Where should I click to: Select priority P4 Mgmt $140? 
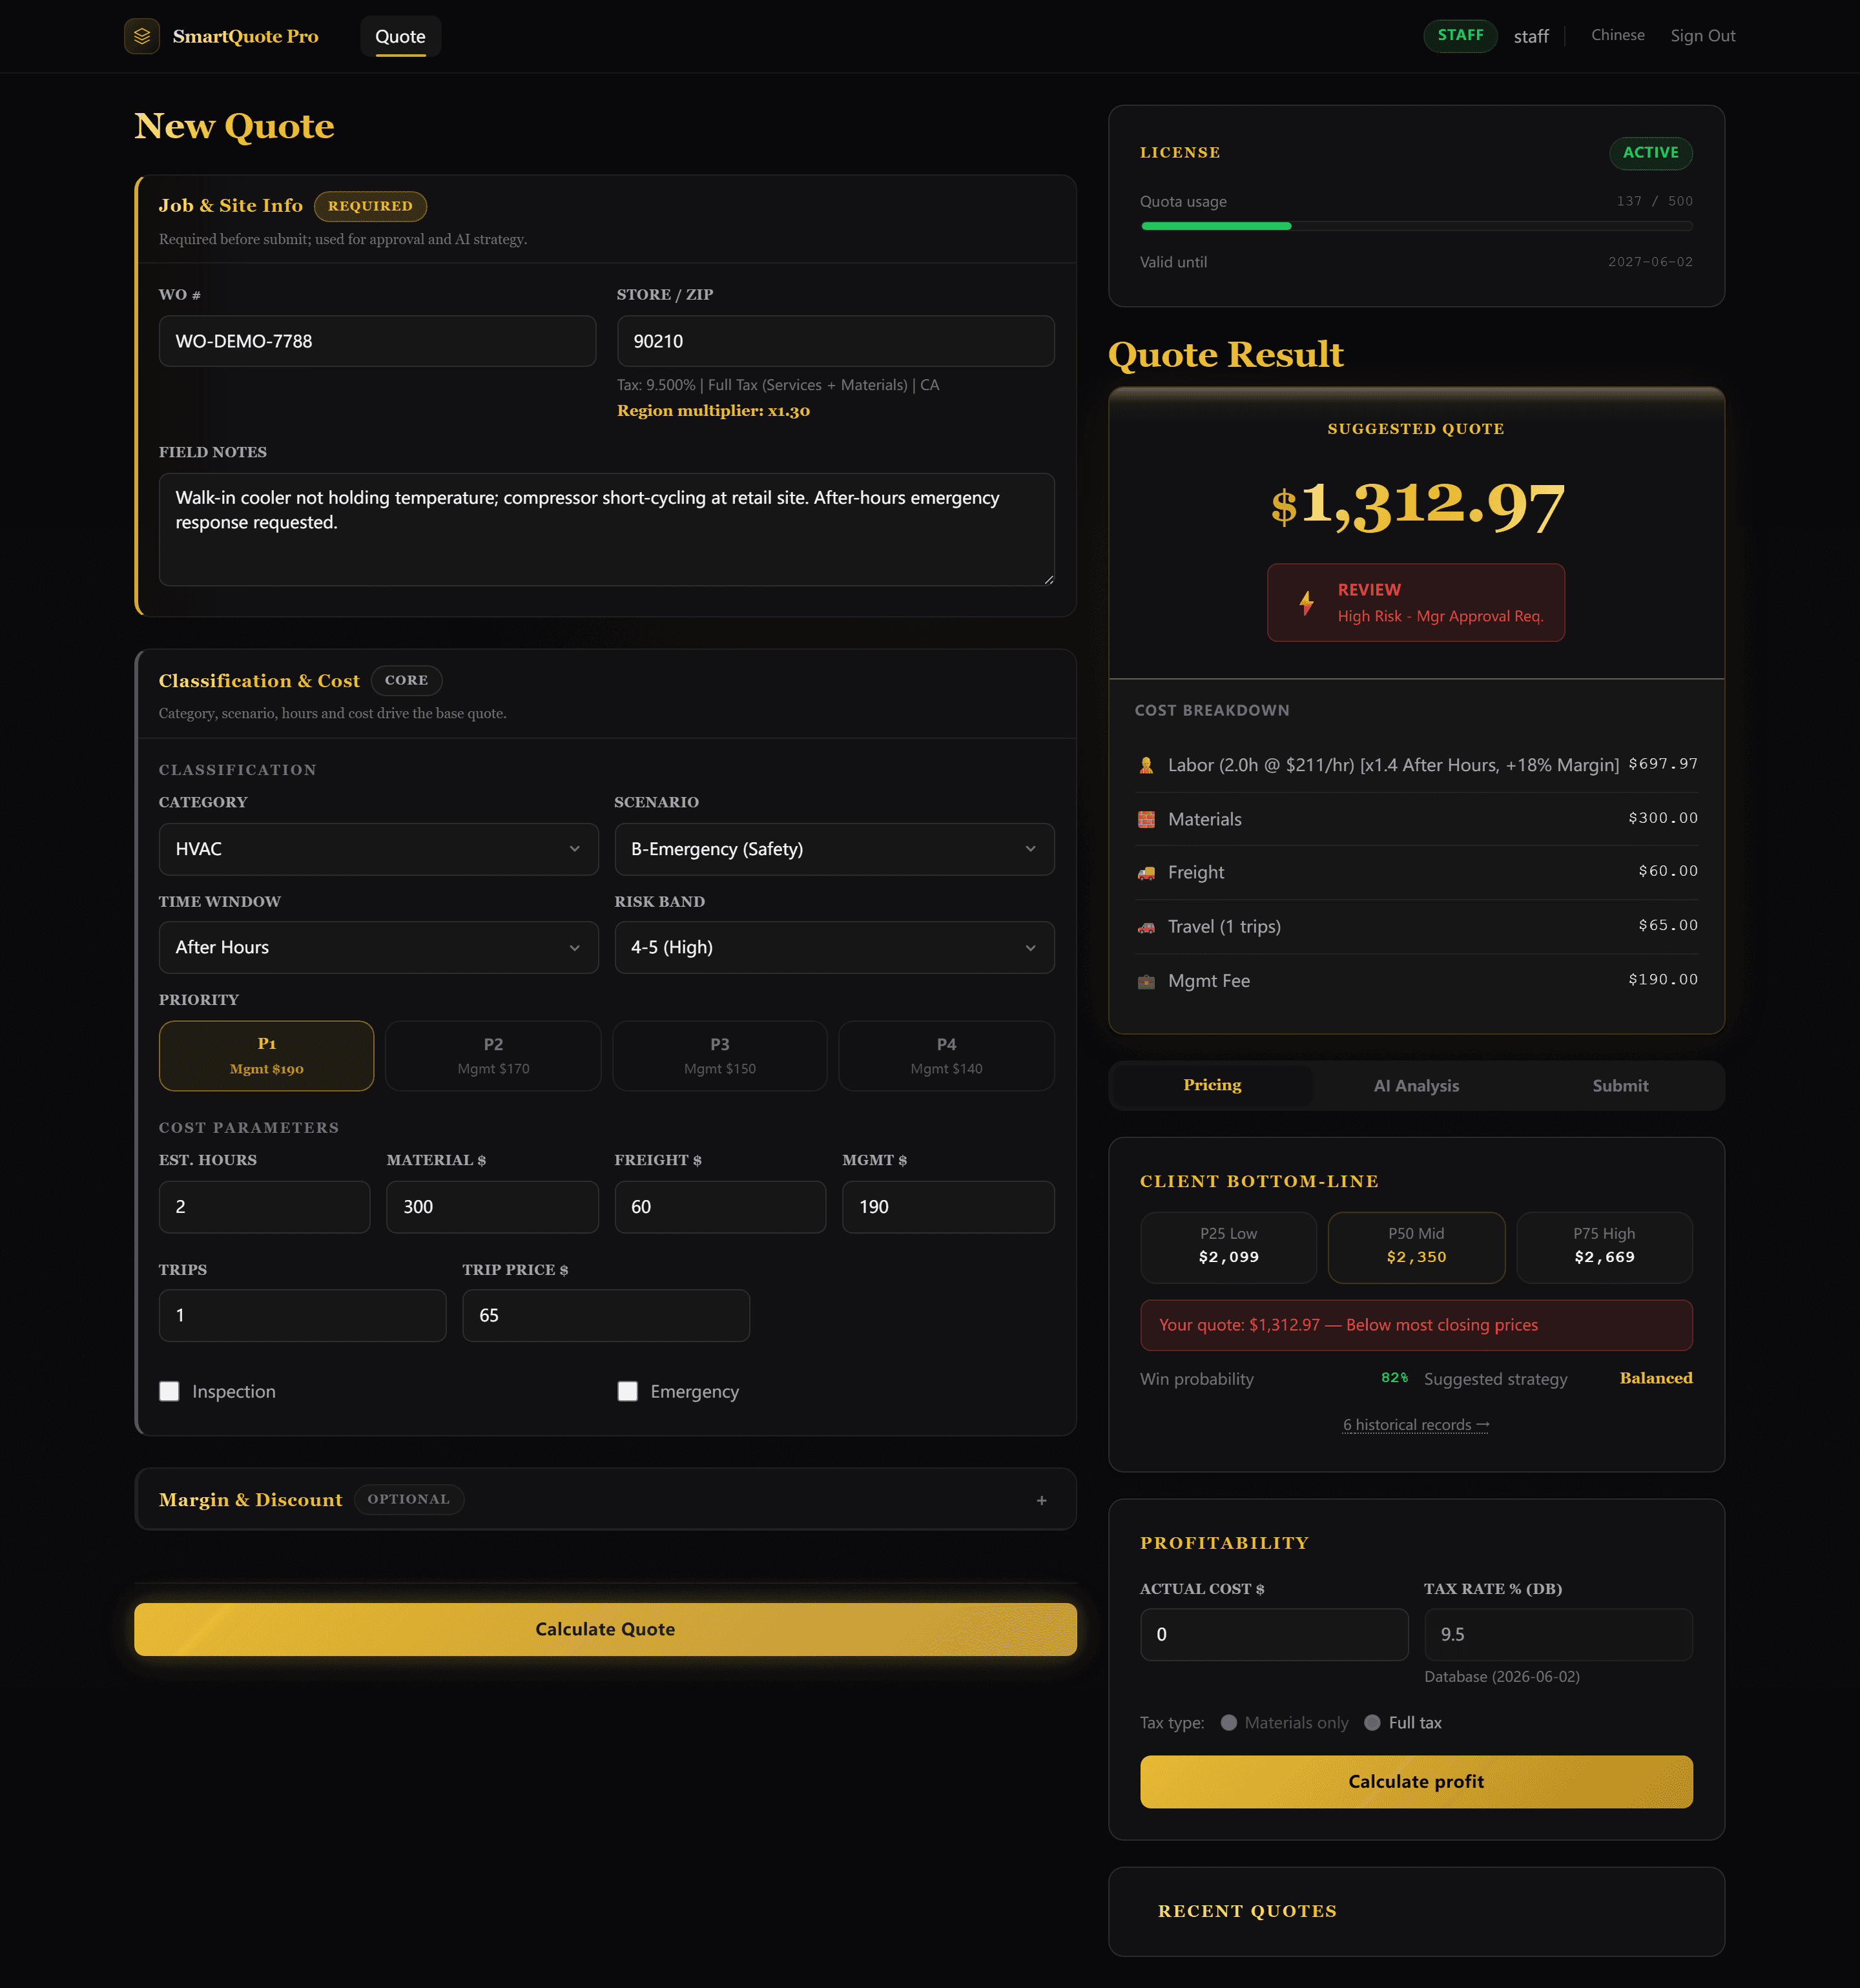point(946,1055)
